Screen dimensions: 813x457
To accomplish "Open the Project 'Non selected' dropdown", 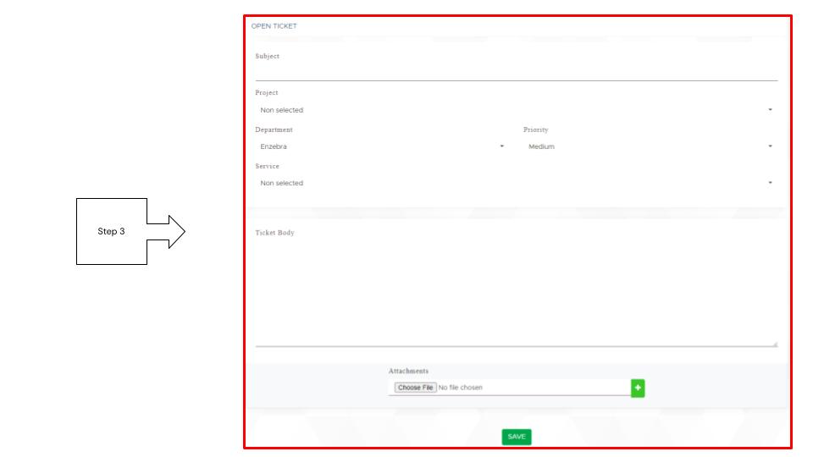I will pos(508,110).
